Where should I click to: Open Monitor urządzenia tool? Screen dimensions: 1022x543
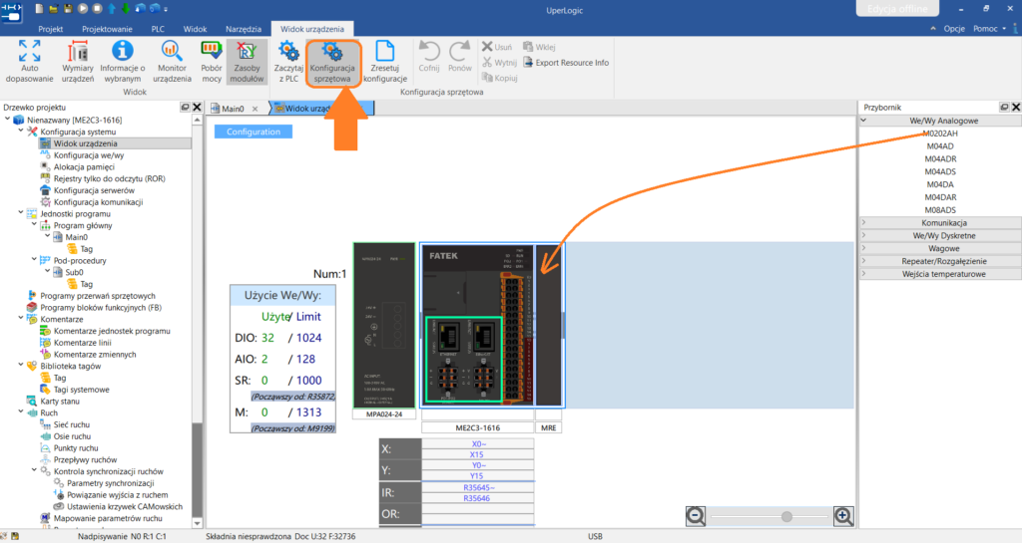pos(172,61)
